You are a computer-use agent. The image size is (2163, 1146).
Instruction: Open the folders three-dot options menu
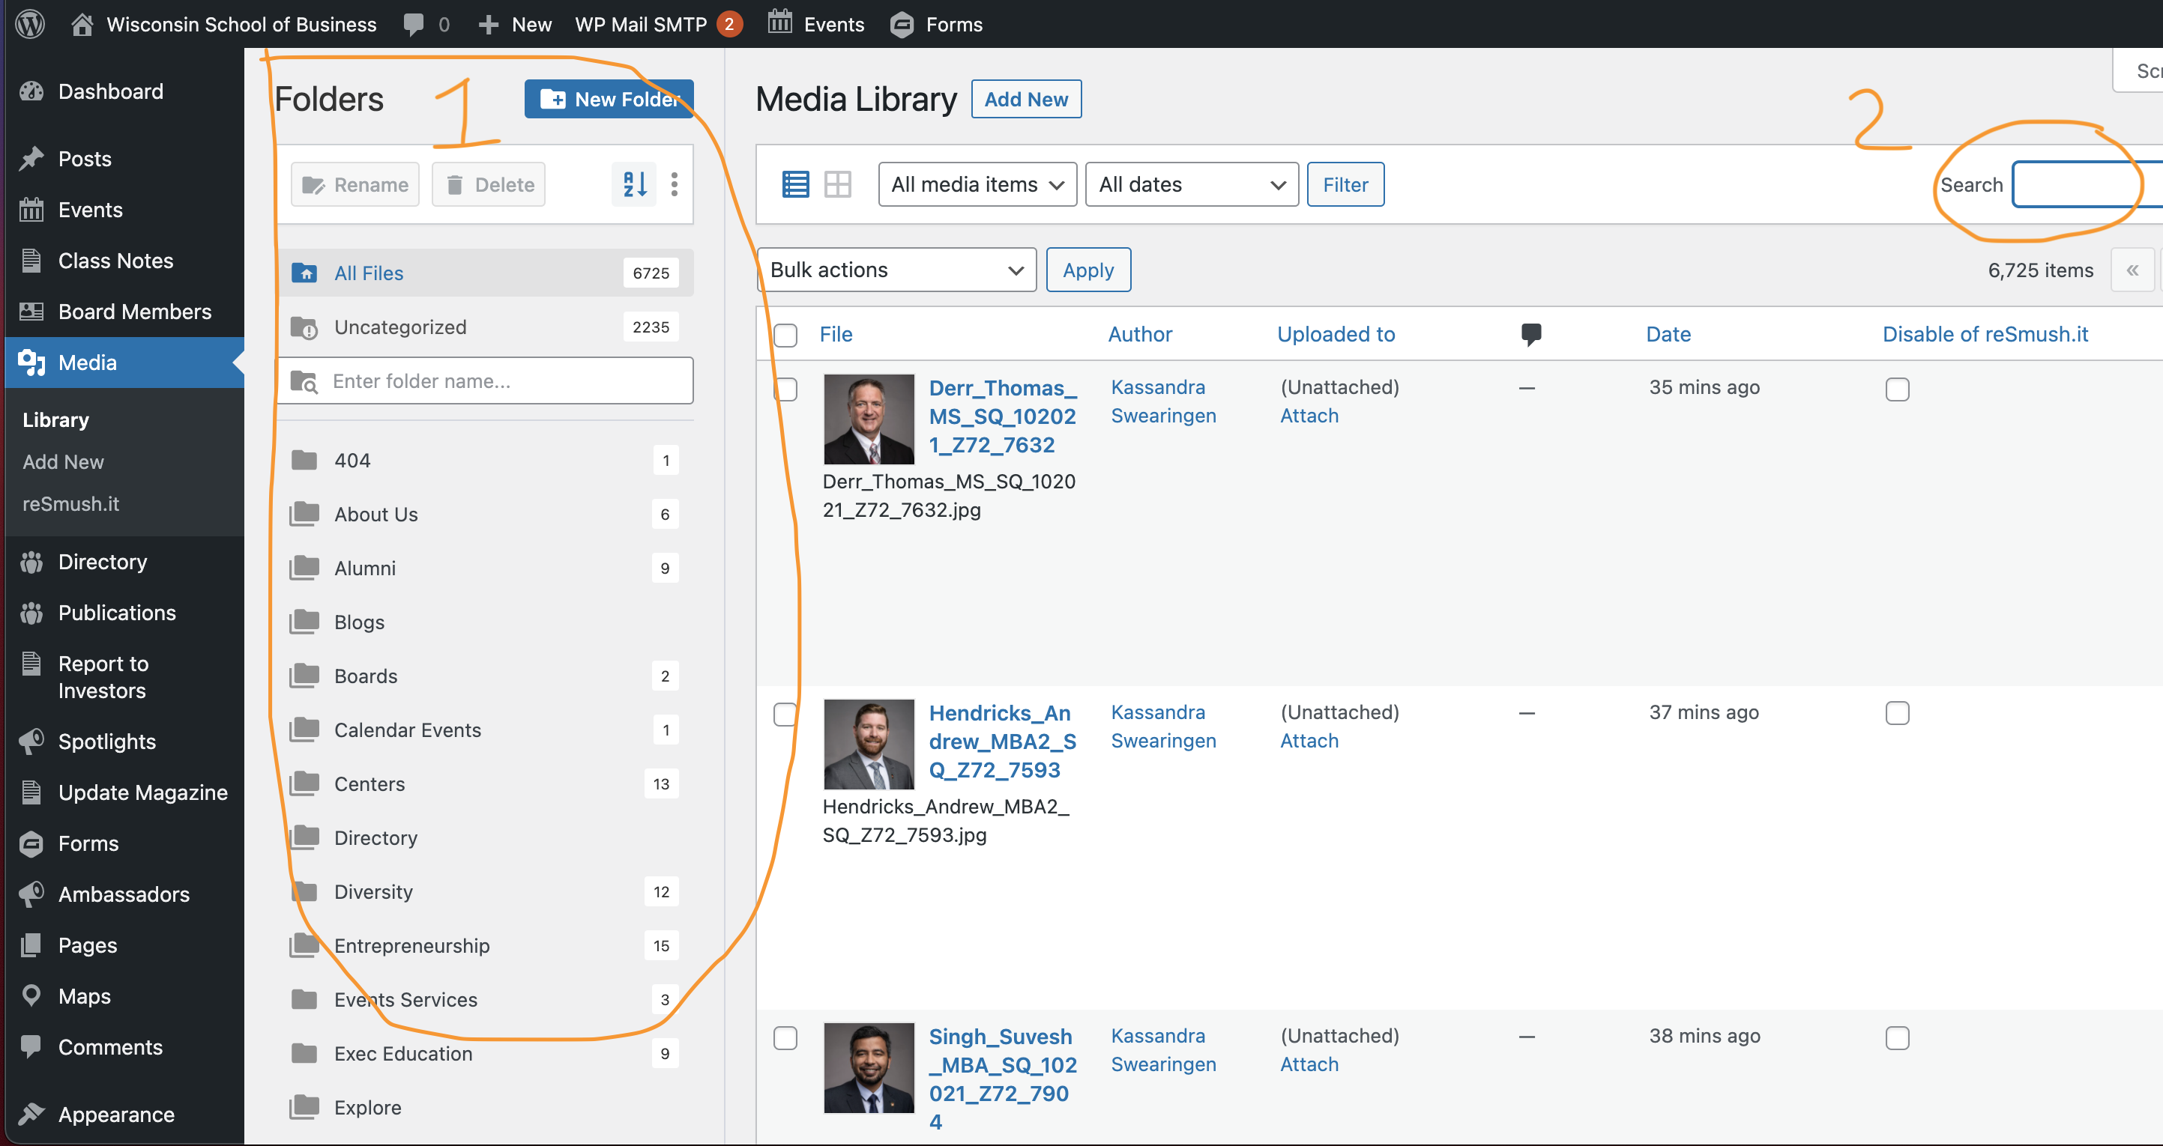click(675, 184)
